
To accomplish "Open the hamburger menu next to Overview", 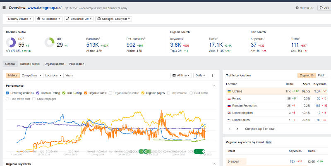I will [4, 8].
